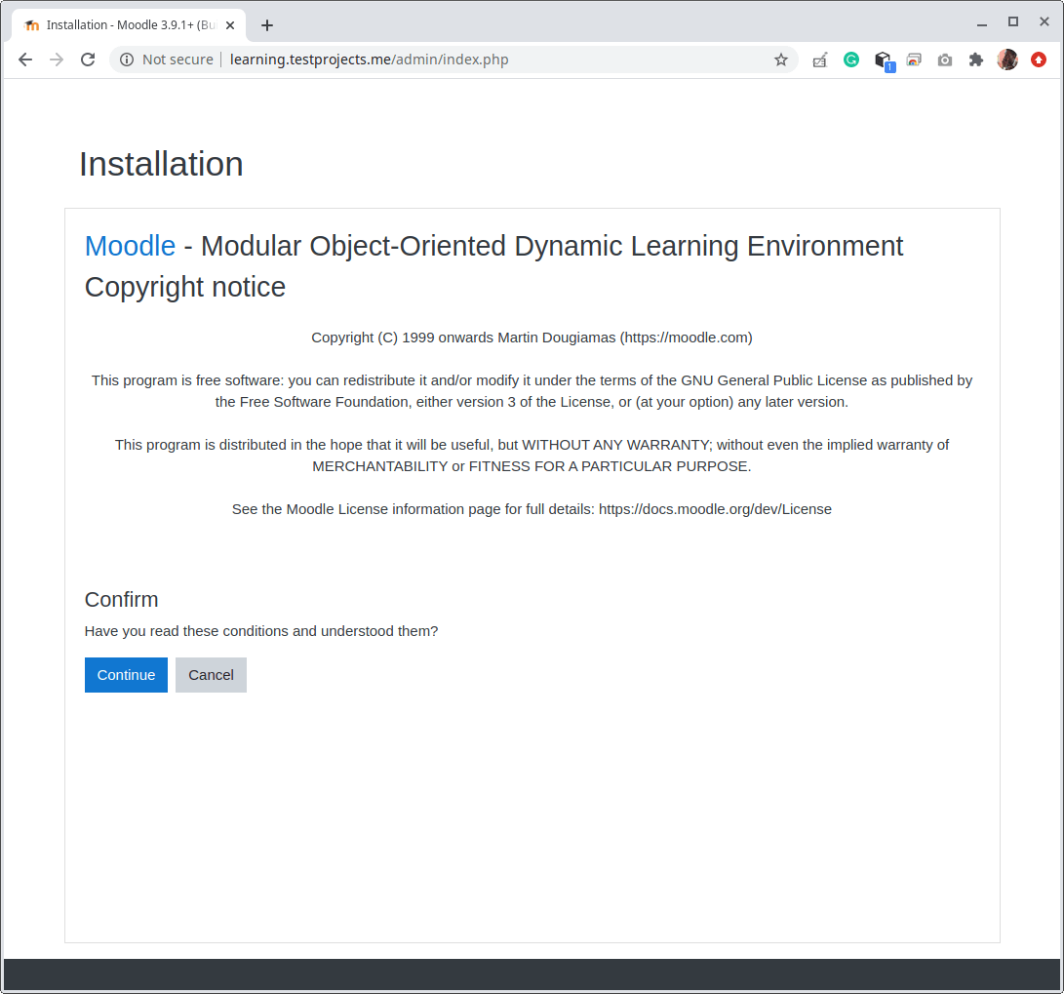Bookmark this page with the star icon
The width and height of the screenshot is (1064, 994).
coord(781,60)
